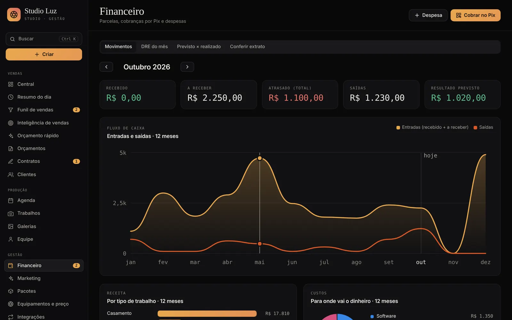
Task: Click the Casamento revenue bar
Action: pos(207,314)
